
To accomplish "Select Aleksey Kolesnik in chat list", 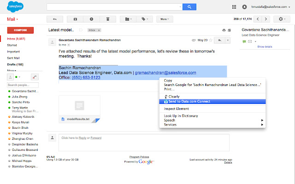I will tap(23, 116).
